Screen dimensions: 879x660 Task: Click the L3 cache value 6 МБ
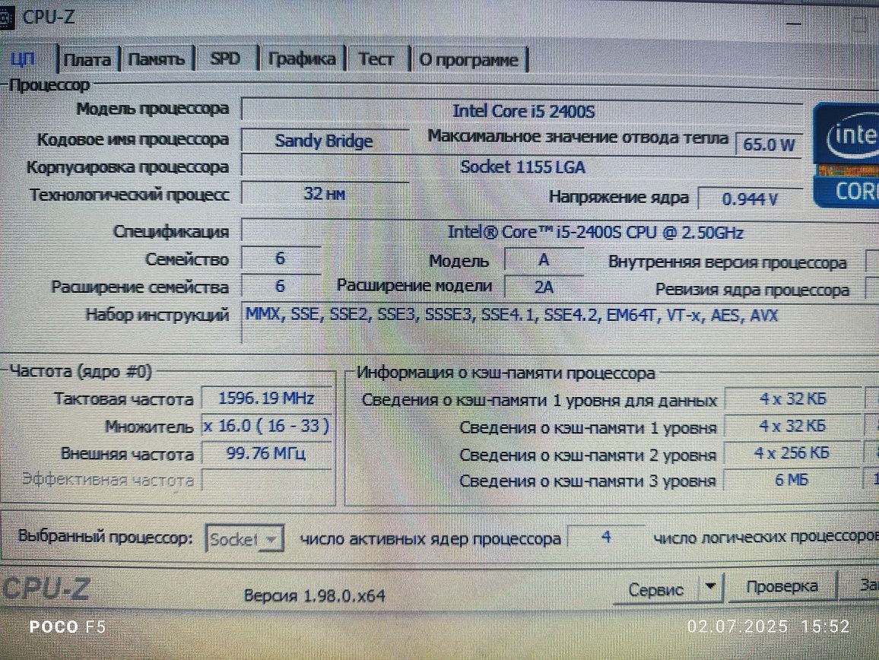point(792,480)
